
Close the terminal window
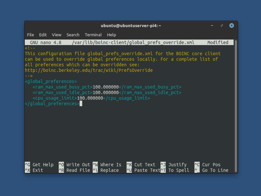coord(231,25)
